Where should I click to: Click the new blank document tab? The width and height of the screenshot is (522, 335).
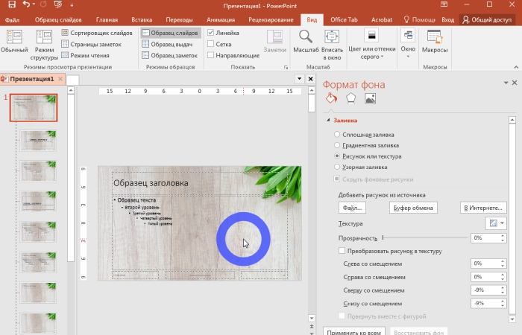[x=72, y=80]
